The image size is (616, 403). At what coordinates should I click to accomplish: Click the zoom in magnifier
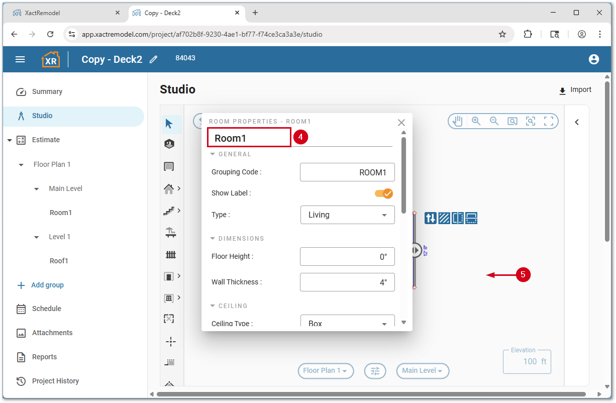[x=476, y=121]
